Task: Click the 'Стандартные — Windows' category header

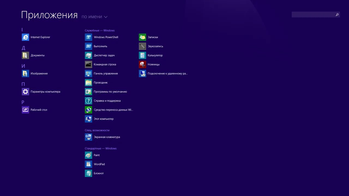Action: [101, 148]
